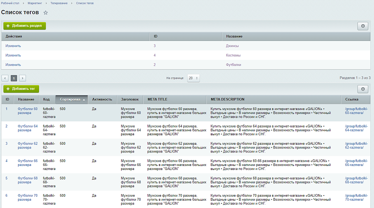374x208 pixels.
Task: Open the Футболки section link
Action: (233, 65)
